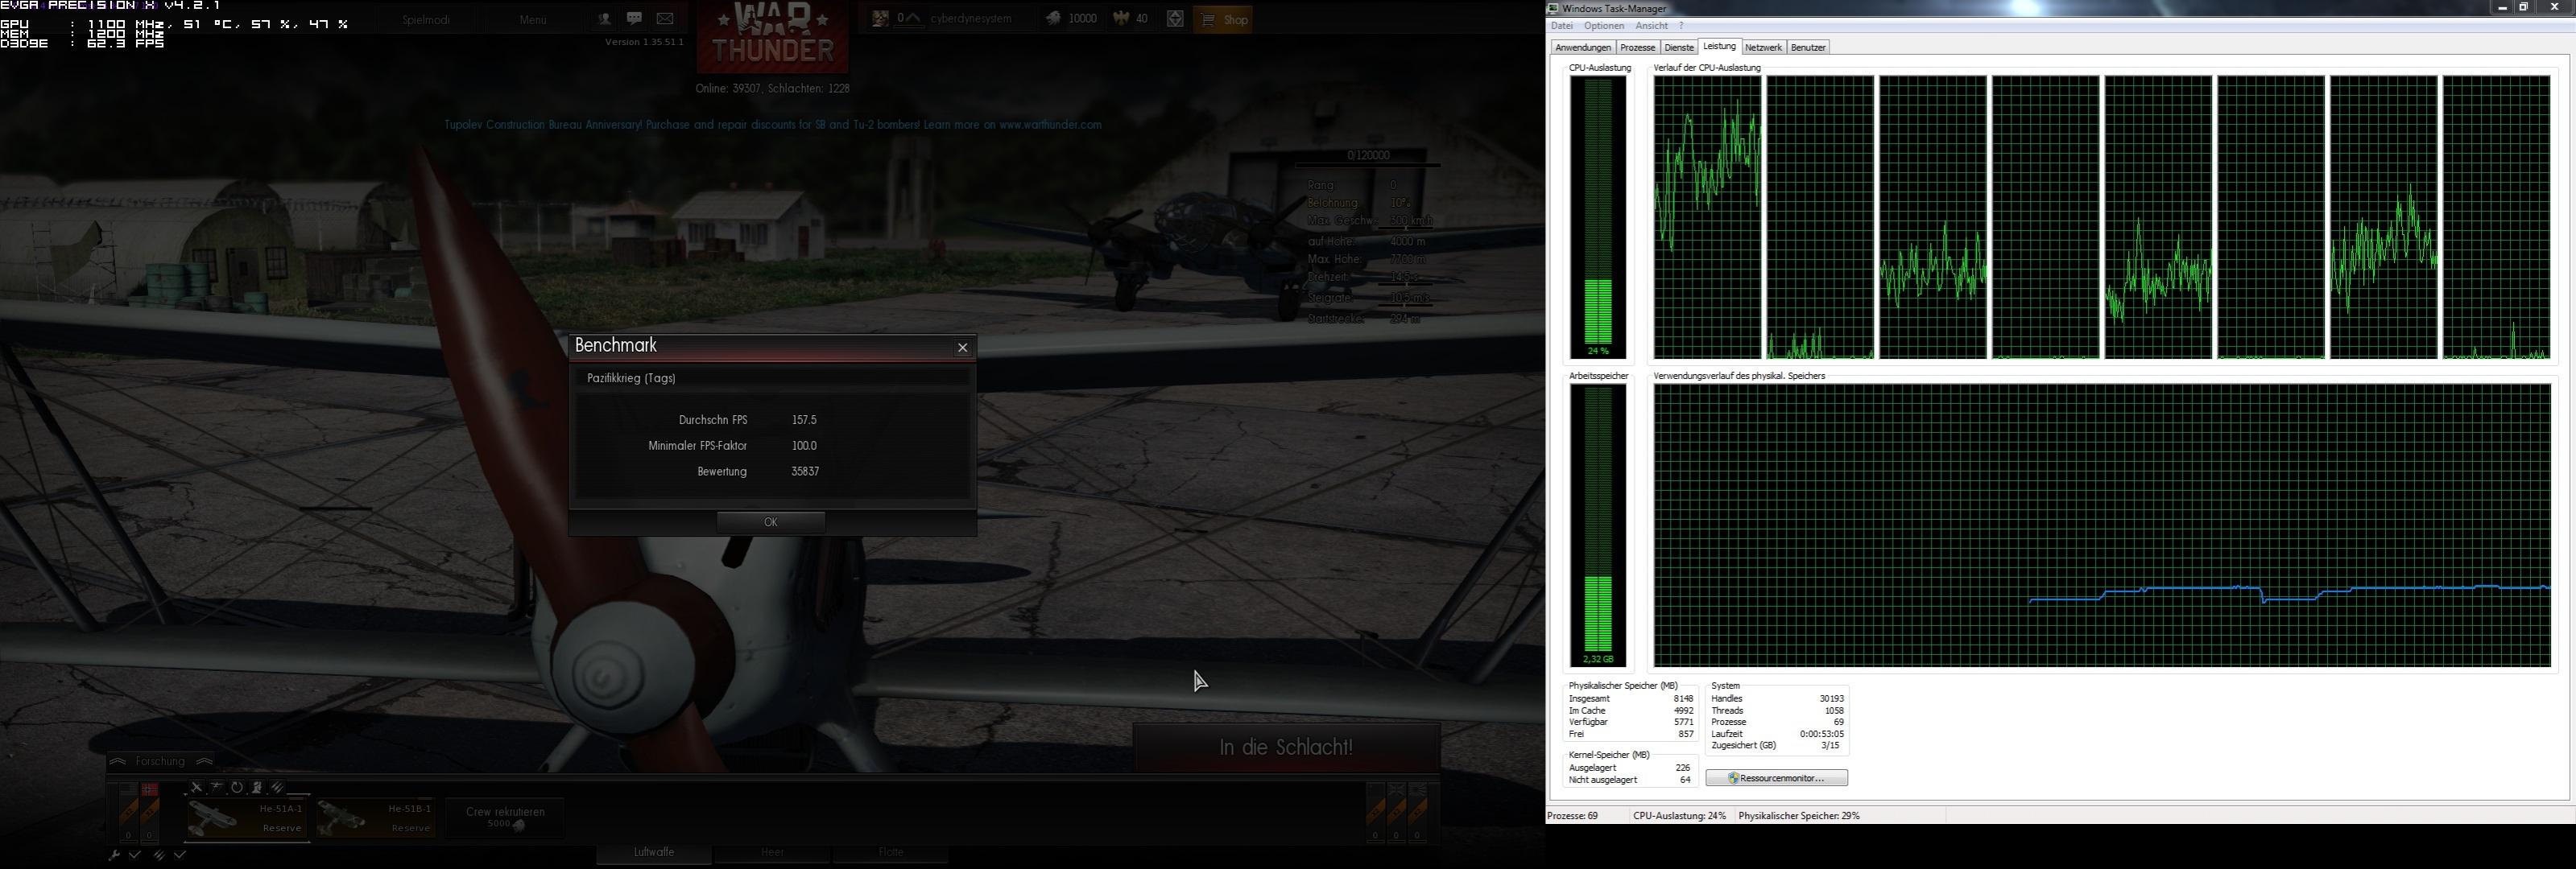Open the Menü dropdown
This screenshot has width=2576, height=869.
tap(533, 20)
